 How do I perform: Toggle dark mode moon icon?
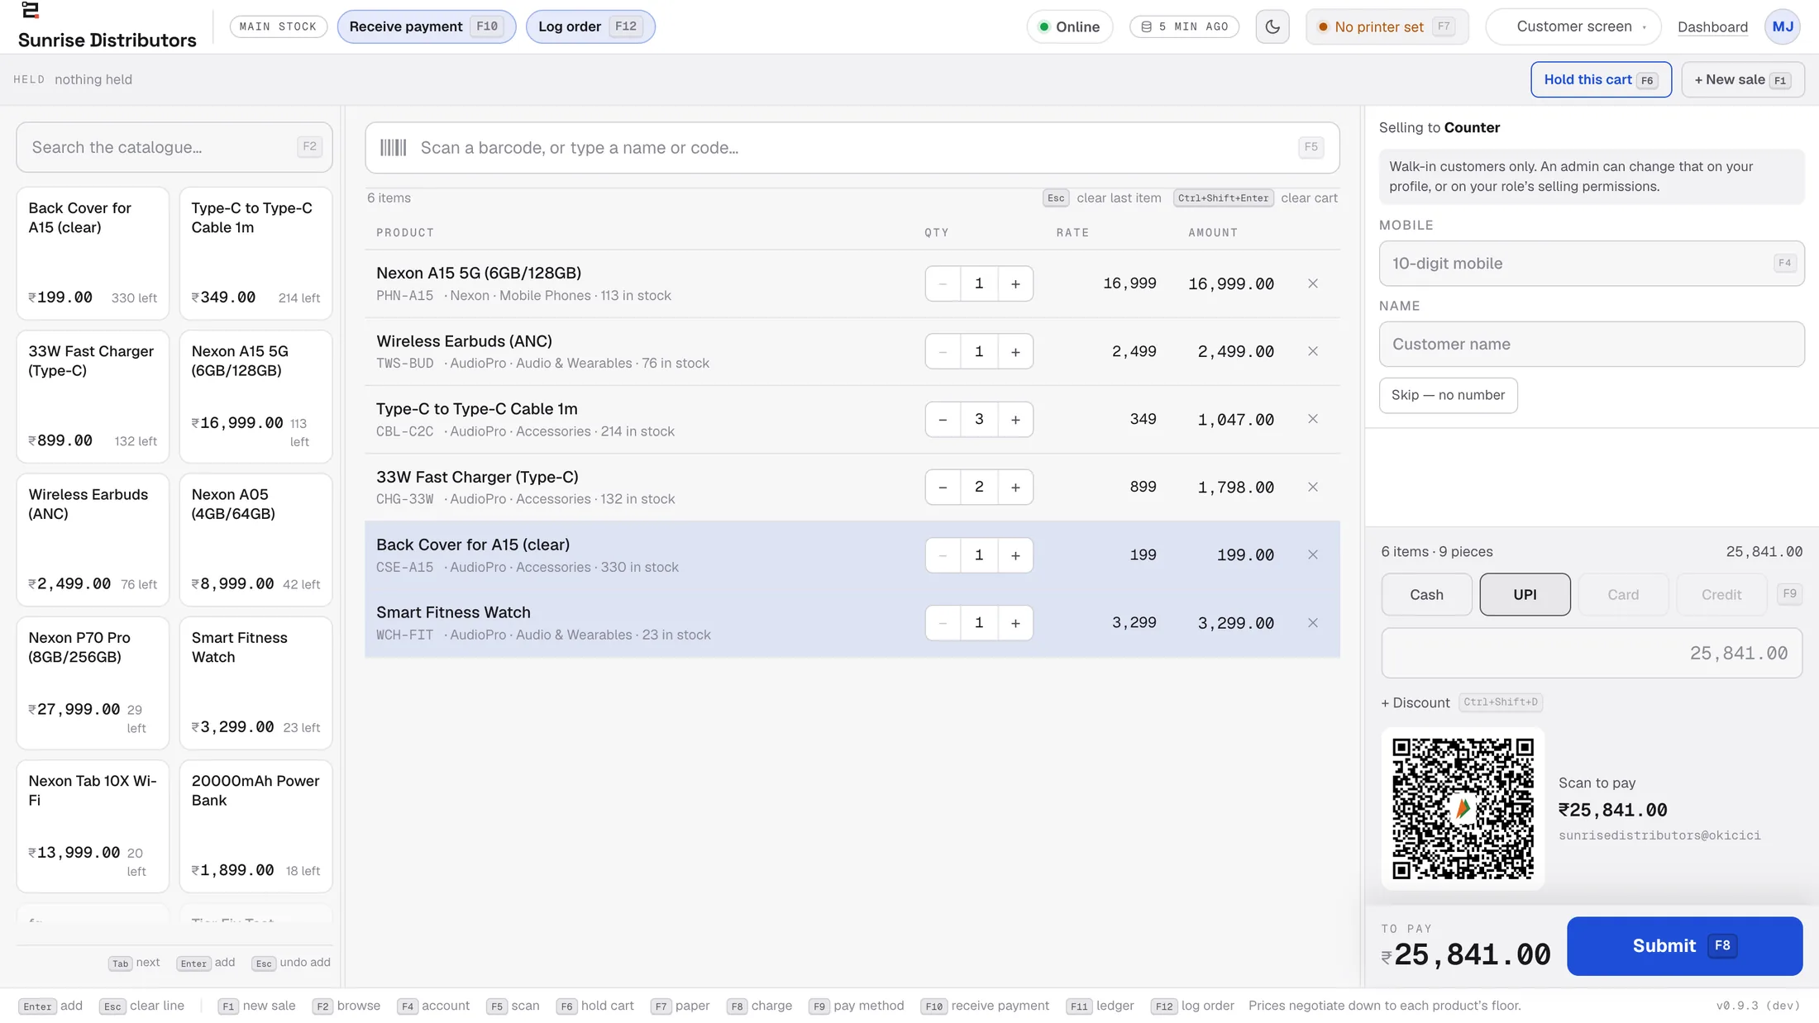click(1272, 26)
